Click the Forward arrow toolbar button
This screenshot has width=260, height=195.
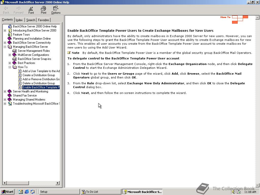point(19,10)
